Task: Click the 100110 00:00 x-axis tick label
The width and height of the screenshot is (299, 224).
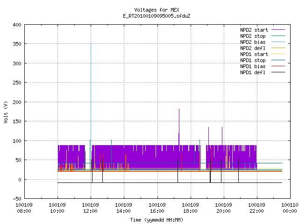Action: click(290, 208)
